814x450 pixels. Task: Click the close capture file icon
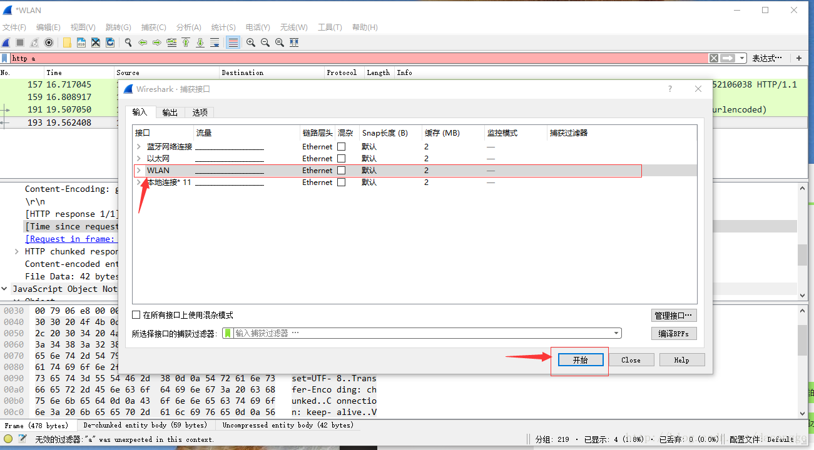(96, 42)
